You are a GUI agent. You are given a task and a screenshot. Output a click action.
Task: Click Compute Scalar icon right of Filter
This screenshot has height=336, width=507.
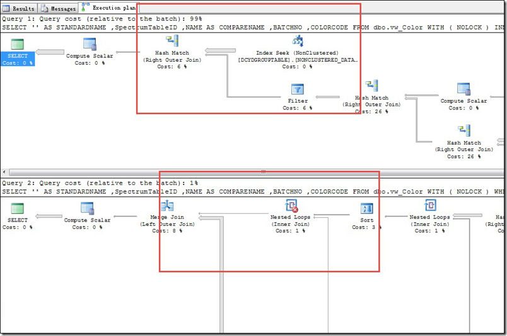tap(463, 89)
